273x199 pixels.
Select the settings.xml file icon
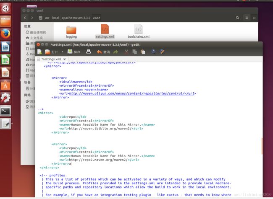tap(105, 31)
